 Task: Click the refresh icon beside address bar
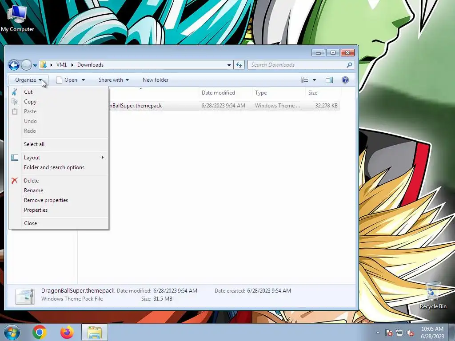[x=239, y=65]
